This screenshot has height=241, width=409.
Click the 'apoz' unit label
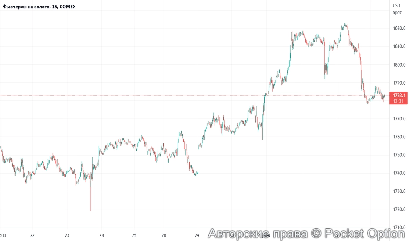click(x=397, y=13)
